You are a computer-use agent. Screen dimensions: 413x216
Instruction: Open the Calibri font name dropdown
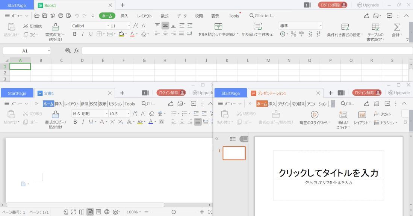(x=108, y=26)
